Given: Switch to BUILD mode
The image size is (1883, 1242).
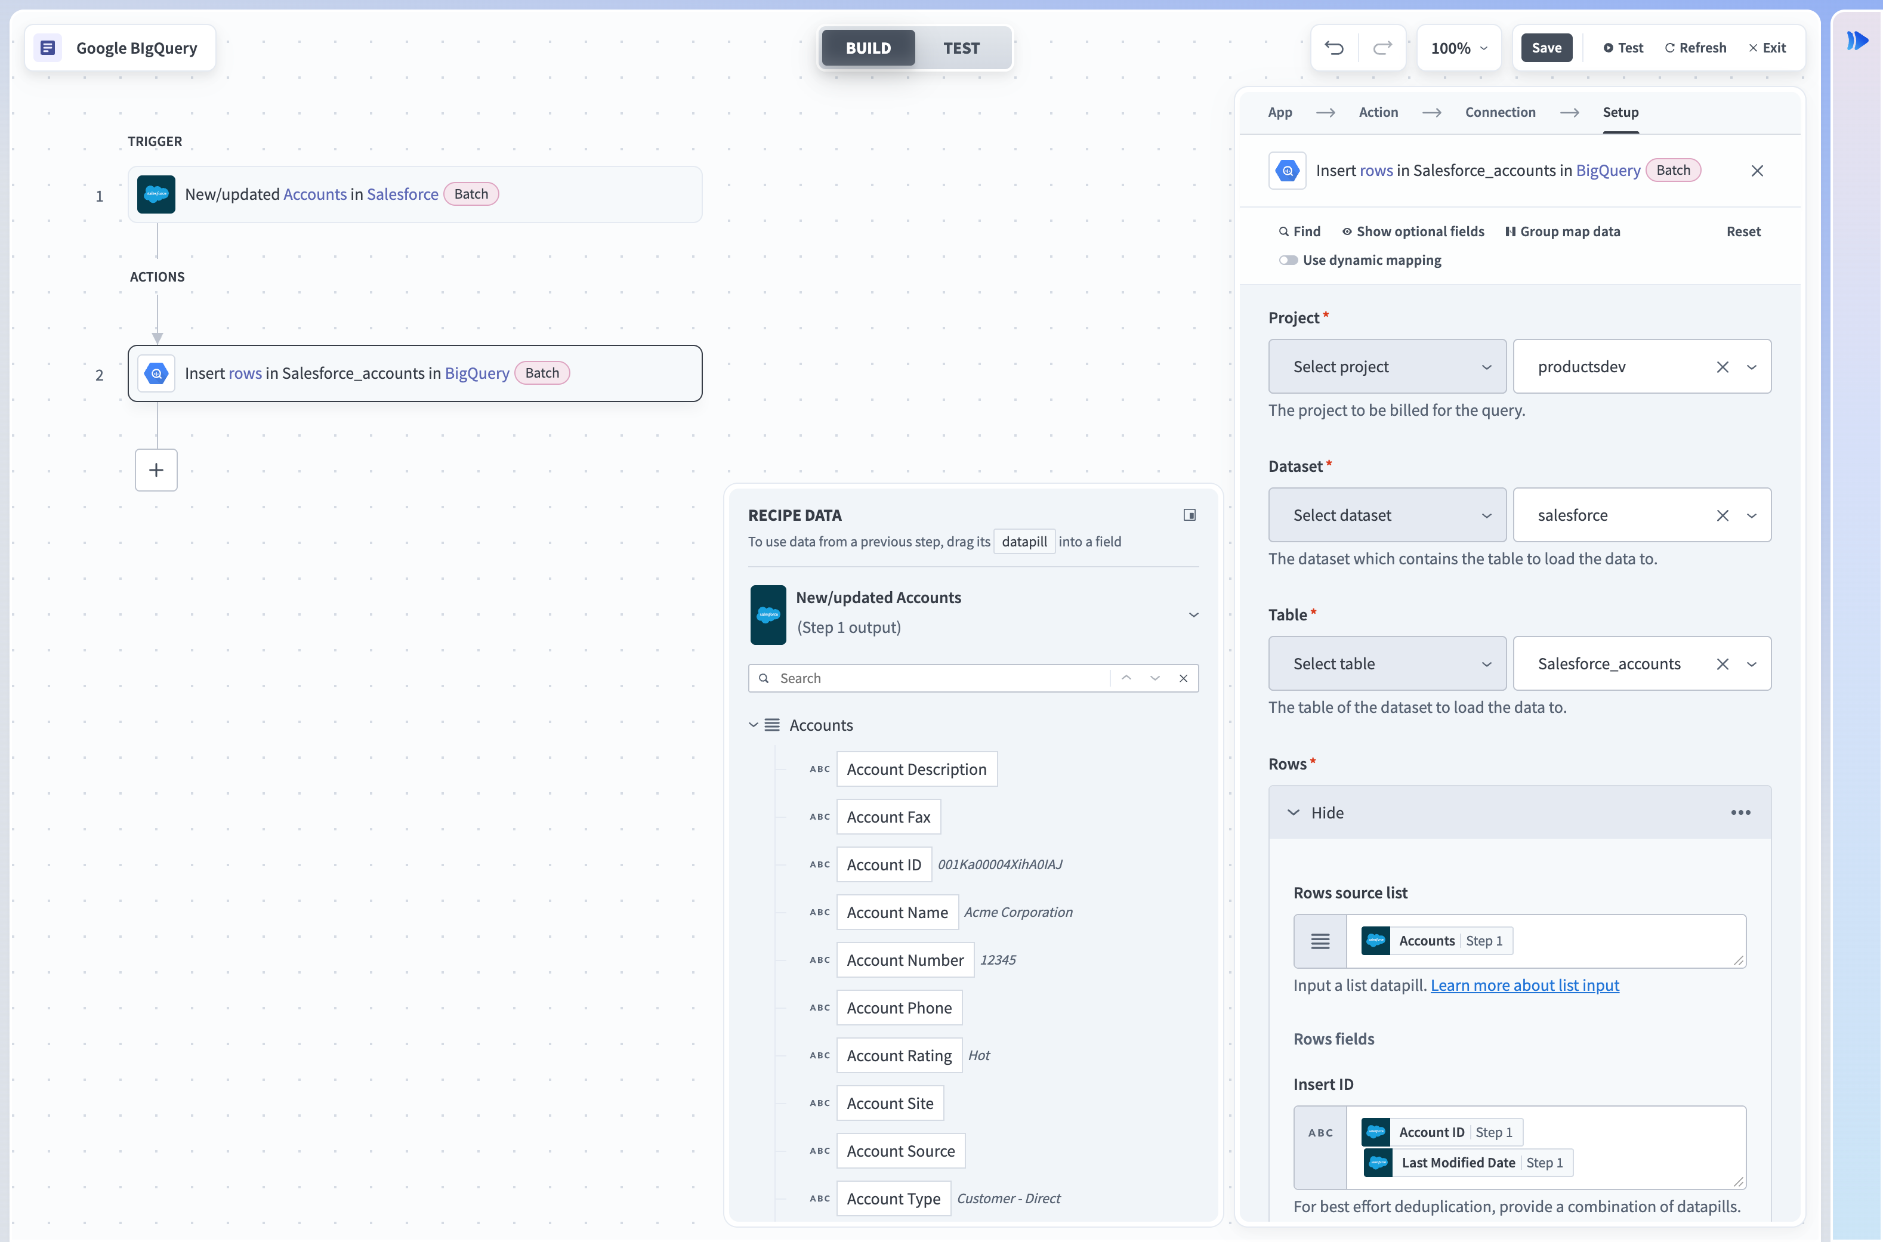Looking at the screenshot, I should 868,48.
